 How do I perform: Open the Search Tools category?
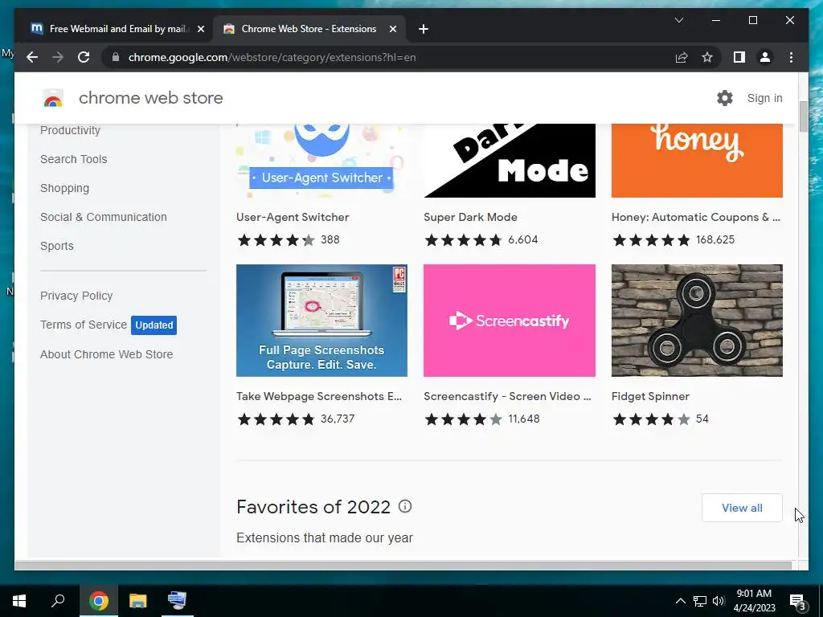tap(73, 159)
